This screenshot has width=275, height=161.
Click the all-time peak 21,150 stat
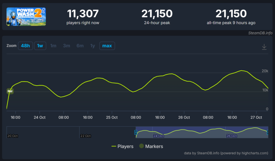pos(231,14)
